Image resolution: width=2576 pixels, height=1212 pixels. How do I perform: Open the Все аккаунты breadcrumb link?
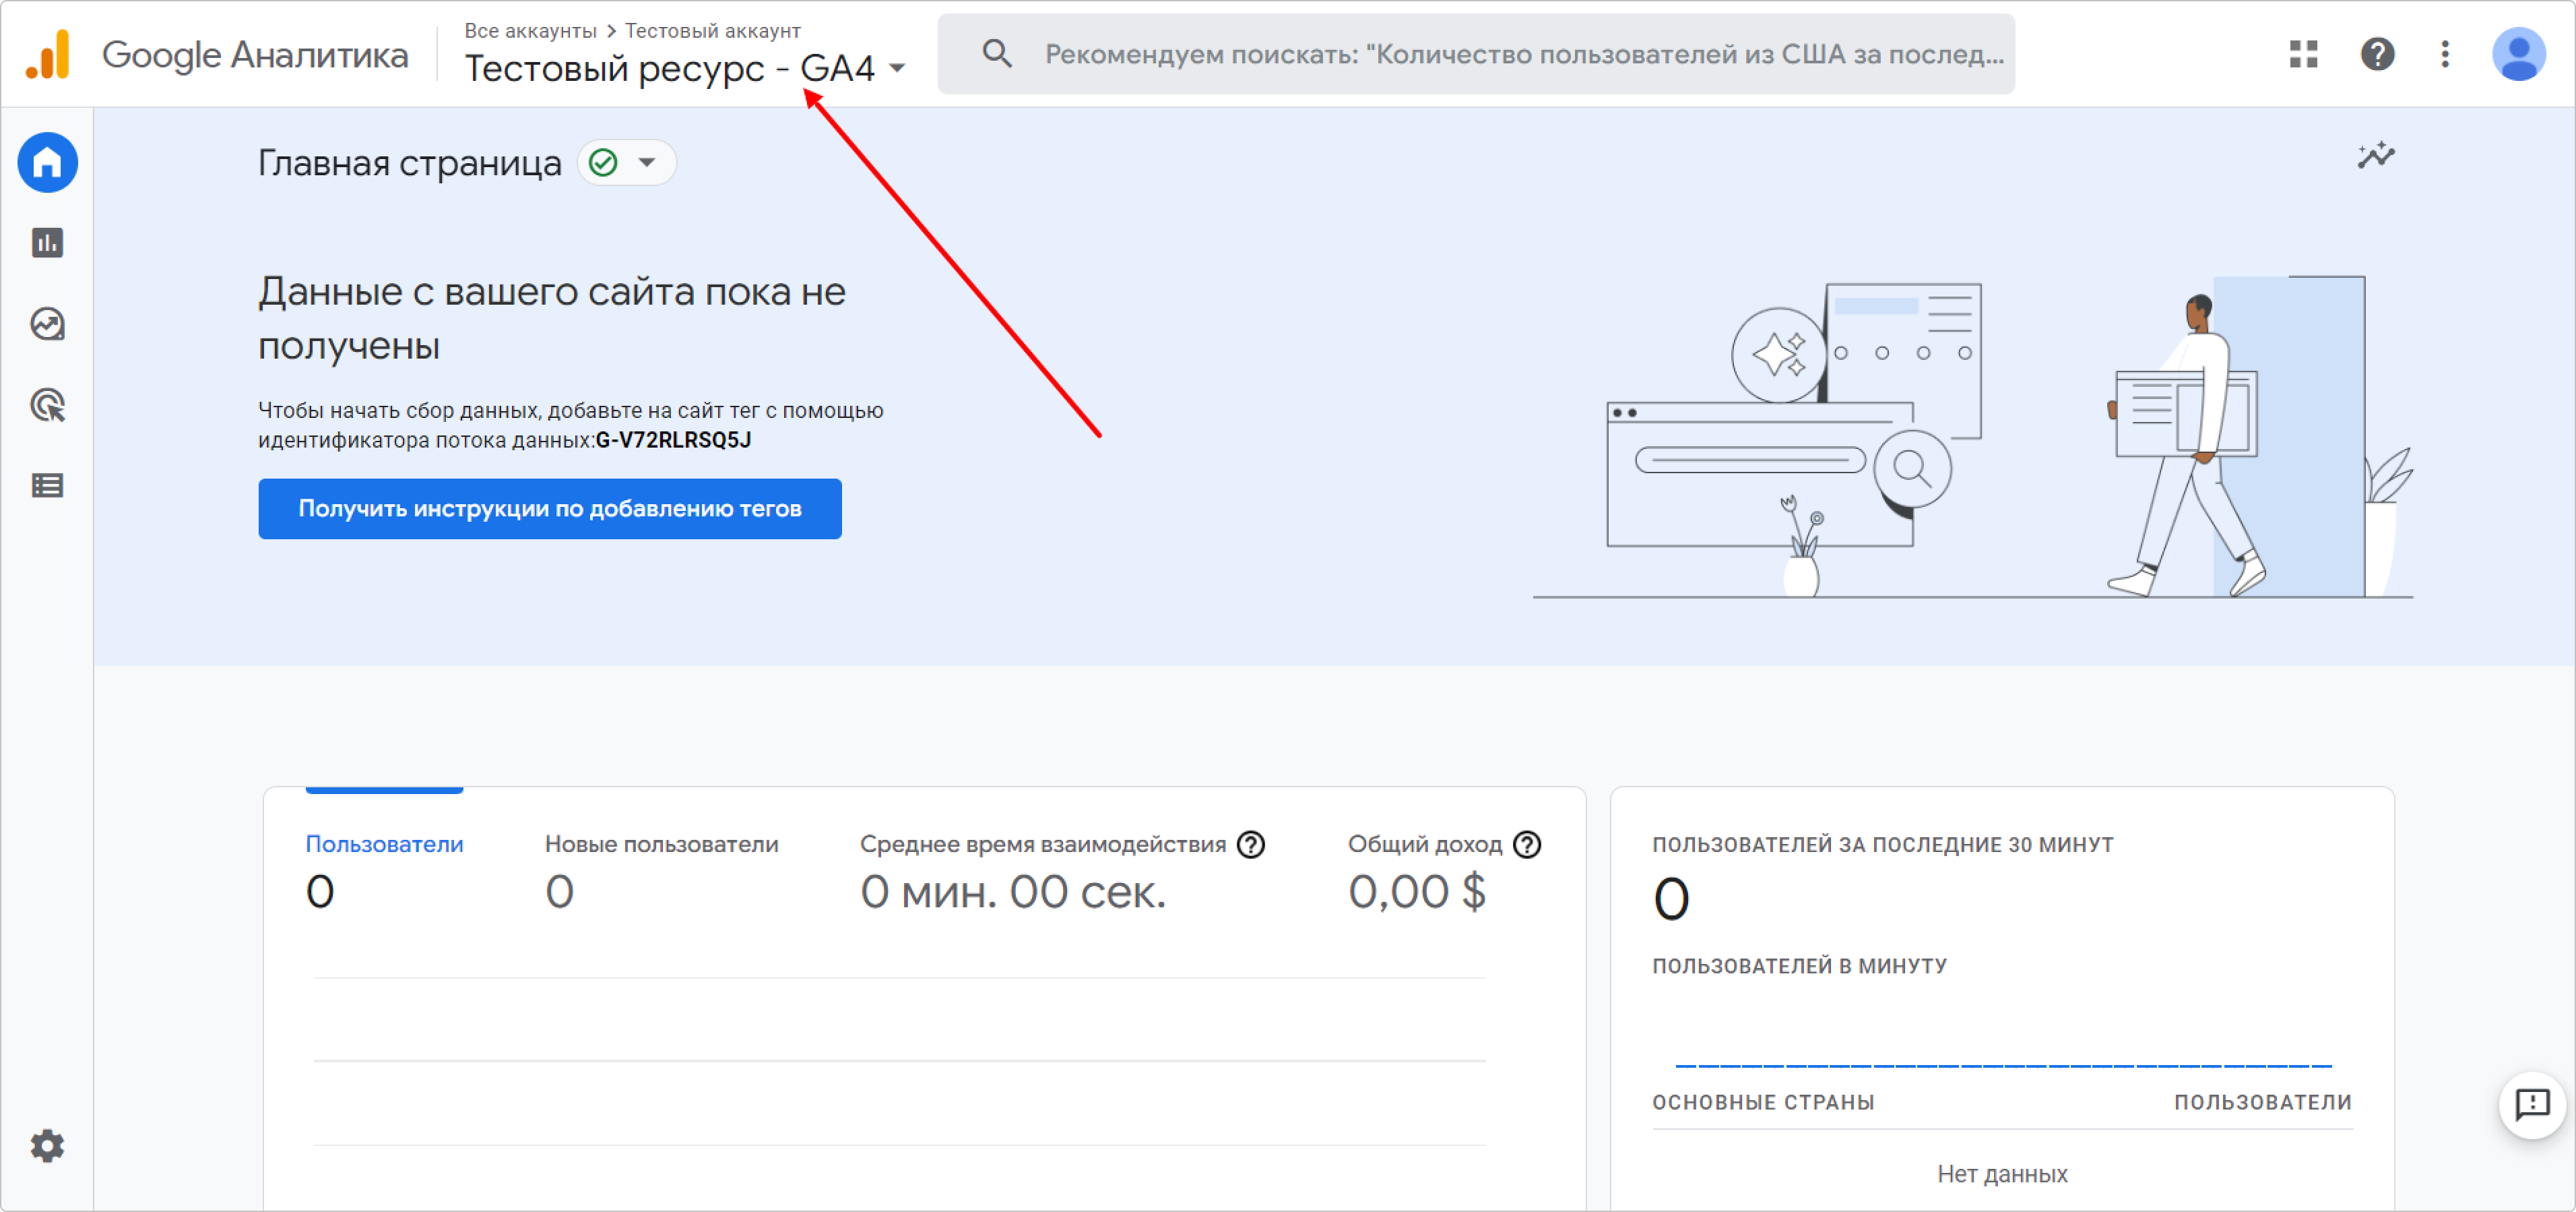[530, 31]
